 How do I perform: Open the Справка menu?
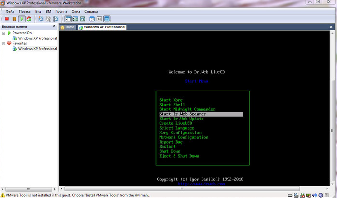[91, 11]
